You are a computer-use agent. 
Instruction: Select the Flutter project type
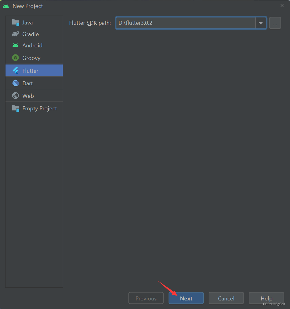coord(34,71)
